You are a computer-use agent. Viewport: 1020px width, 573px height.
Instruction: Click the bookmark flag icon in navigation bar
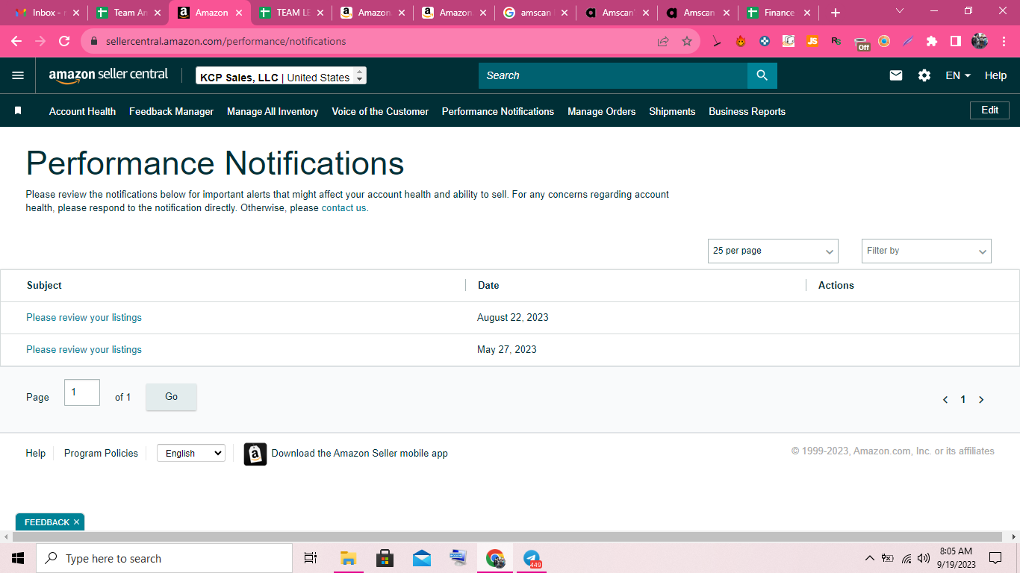(18, 110)
